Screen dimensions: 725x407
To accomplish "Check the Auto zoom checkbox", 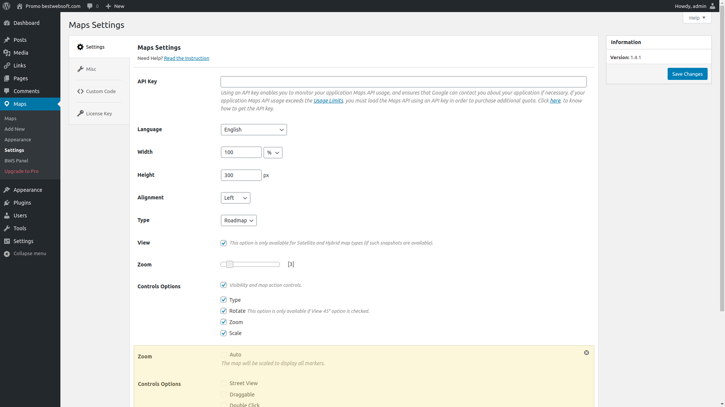I will 224,355.
